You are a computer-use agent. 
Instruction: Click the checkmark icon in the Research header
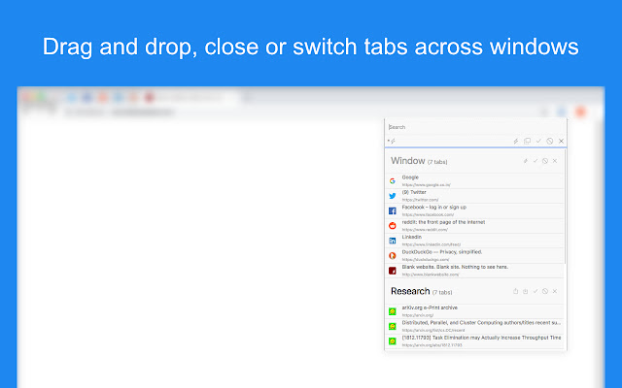pyautogui.click(x=536, y=291)
